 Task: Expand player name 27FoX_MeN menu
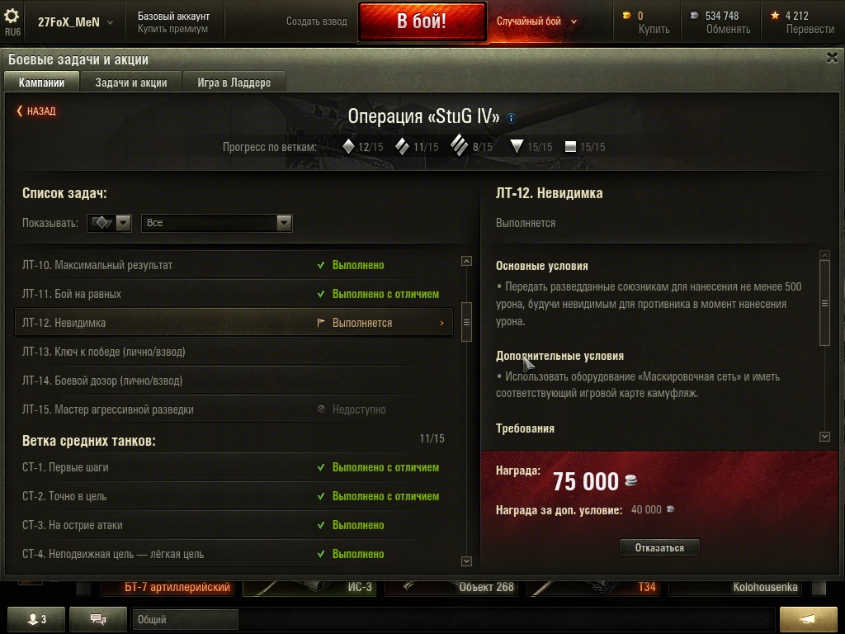[x=75, y=22]
